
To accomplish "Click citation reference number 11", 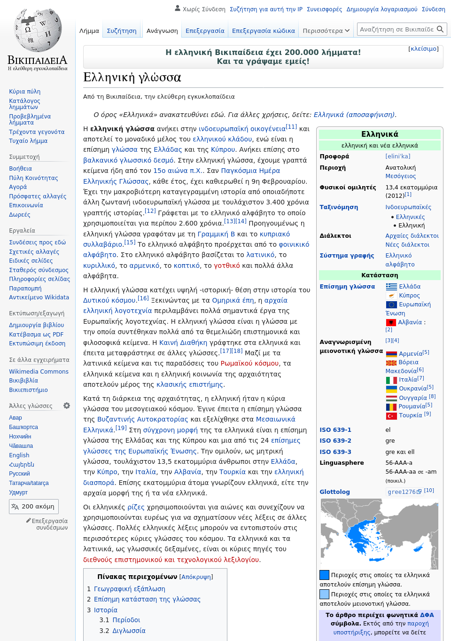I will coord(292,126).
